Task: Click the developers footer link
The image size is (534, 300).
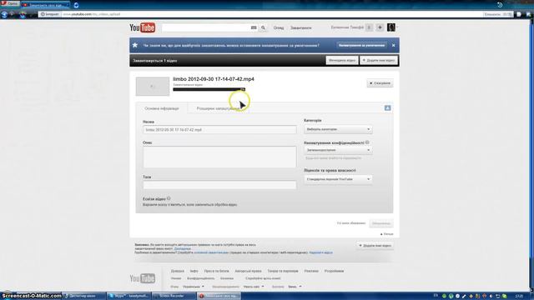Action: point(334,271)
